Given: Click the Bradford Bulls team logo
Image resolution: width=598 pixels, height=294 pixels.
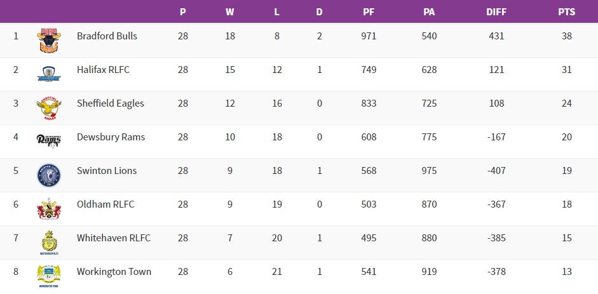Looking at the screenshot, I should (48, 39).
